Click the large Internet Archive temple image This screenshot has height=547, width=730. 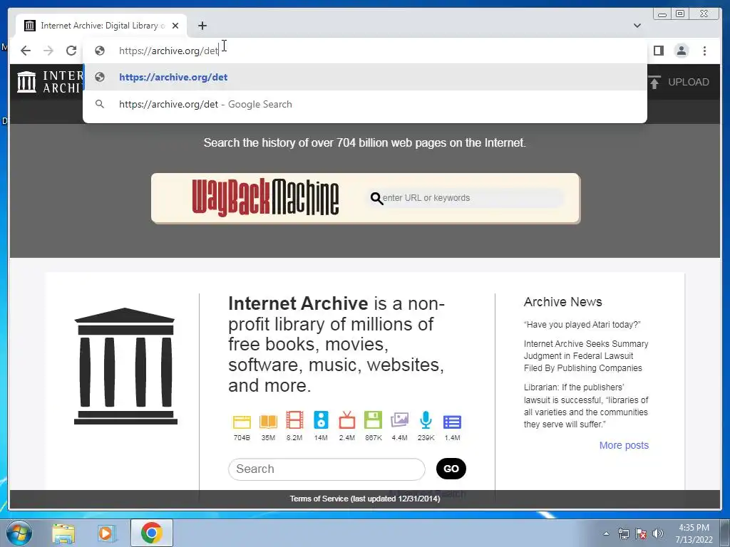[125, 366]
